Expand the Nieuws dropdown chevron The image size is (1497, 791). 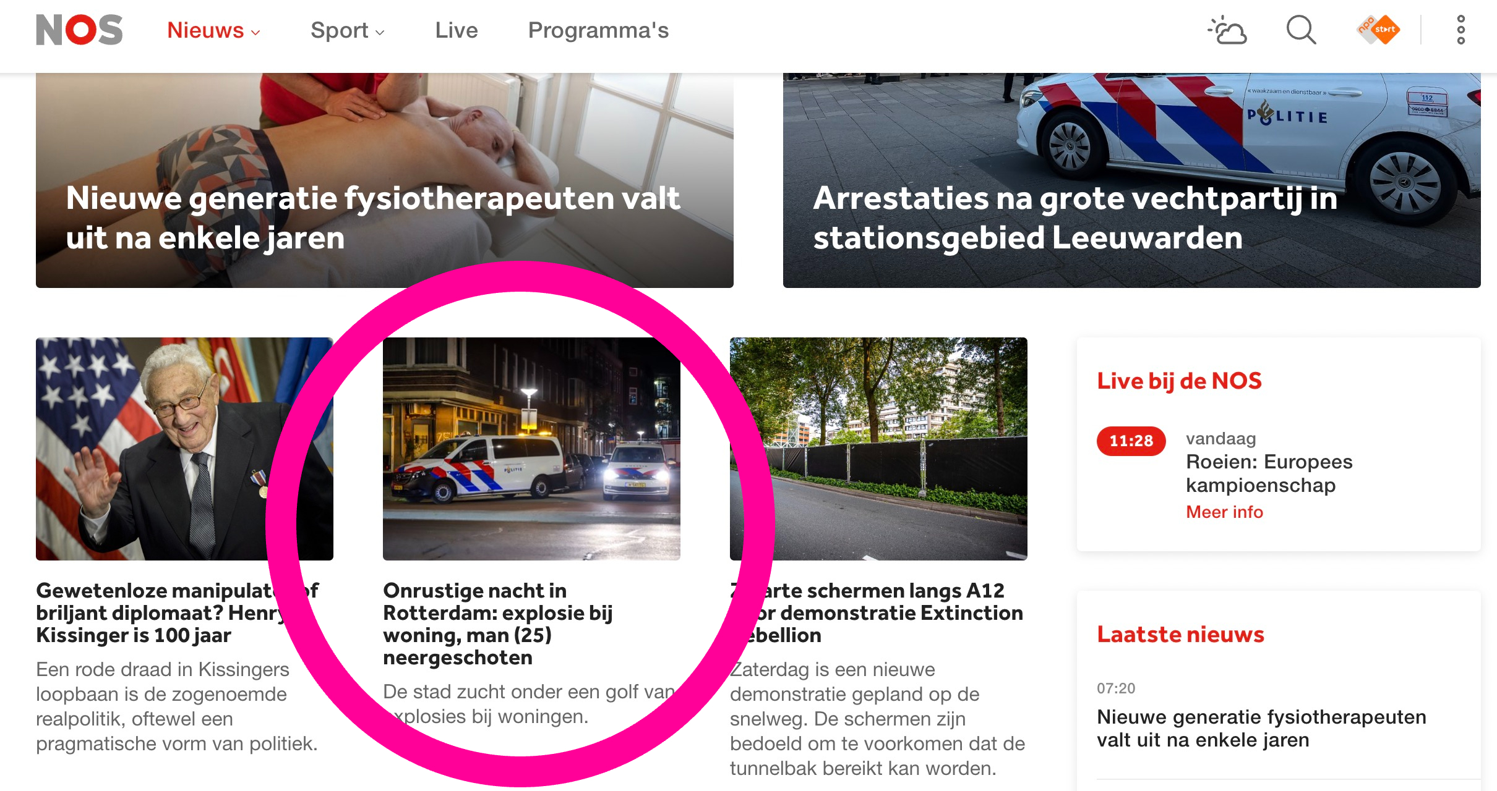tap(255, 32)
